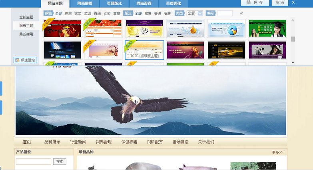313x170 pixels.
Task: Expand 更多>> in the 最新品种 section
Action: tap(277, 152)
